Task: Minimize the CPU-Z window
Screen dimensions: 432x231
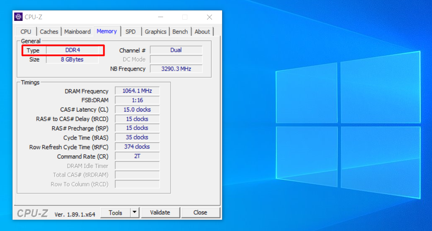Action: 161,17
